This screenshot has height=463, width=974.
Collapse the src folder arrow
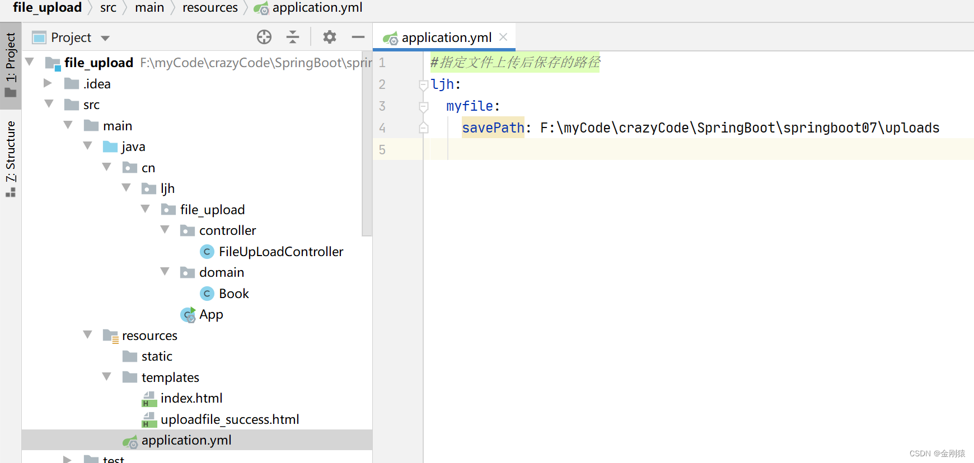coord(49,104)
